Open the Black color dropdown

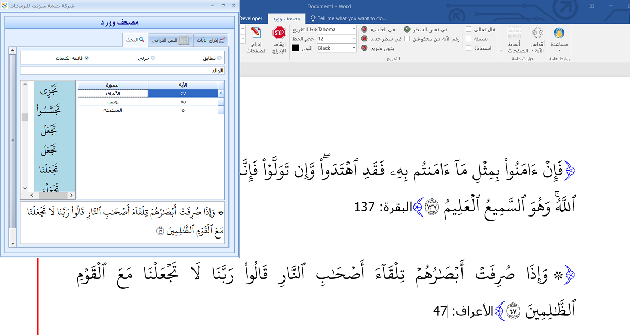pyautogui.click(x=354, y=48)
